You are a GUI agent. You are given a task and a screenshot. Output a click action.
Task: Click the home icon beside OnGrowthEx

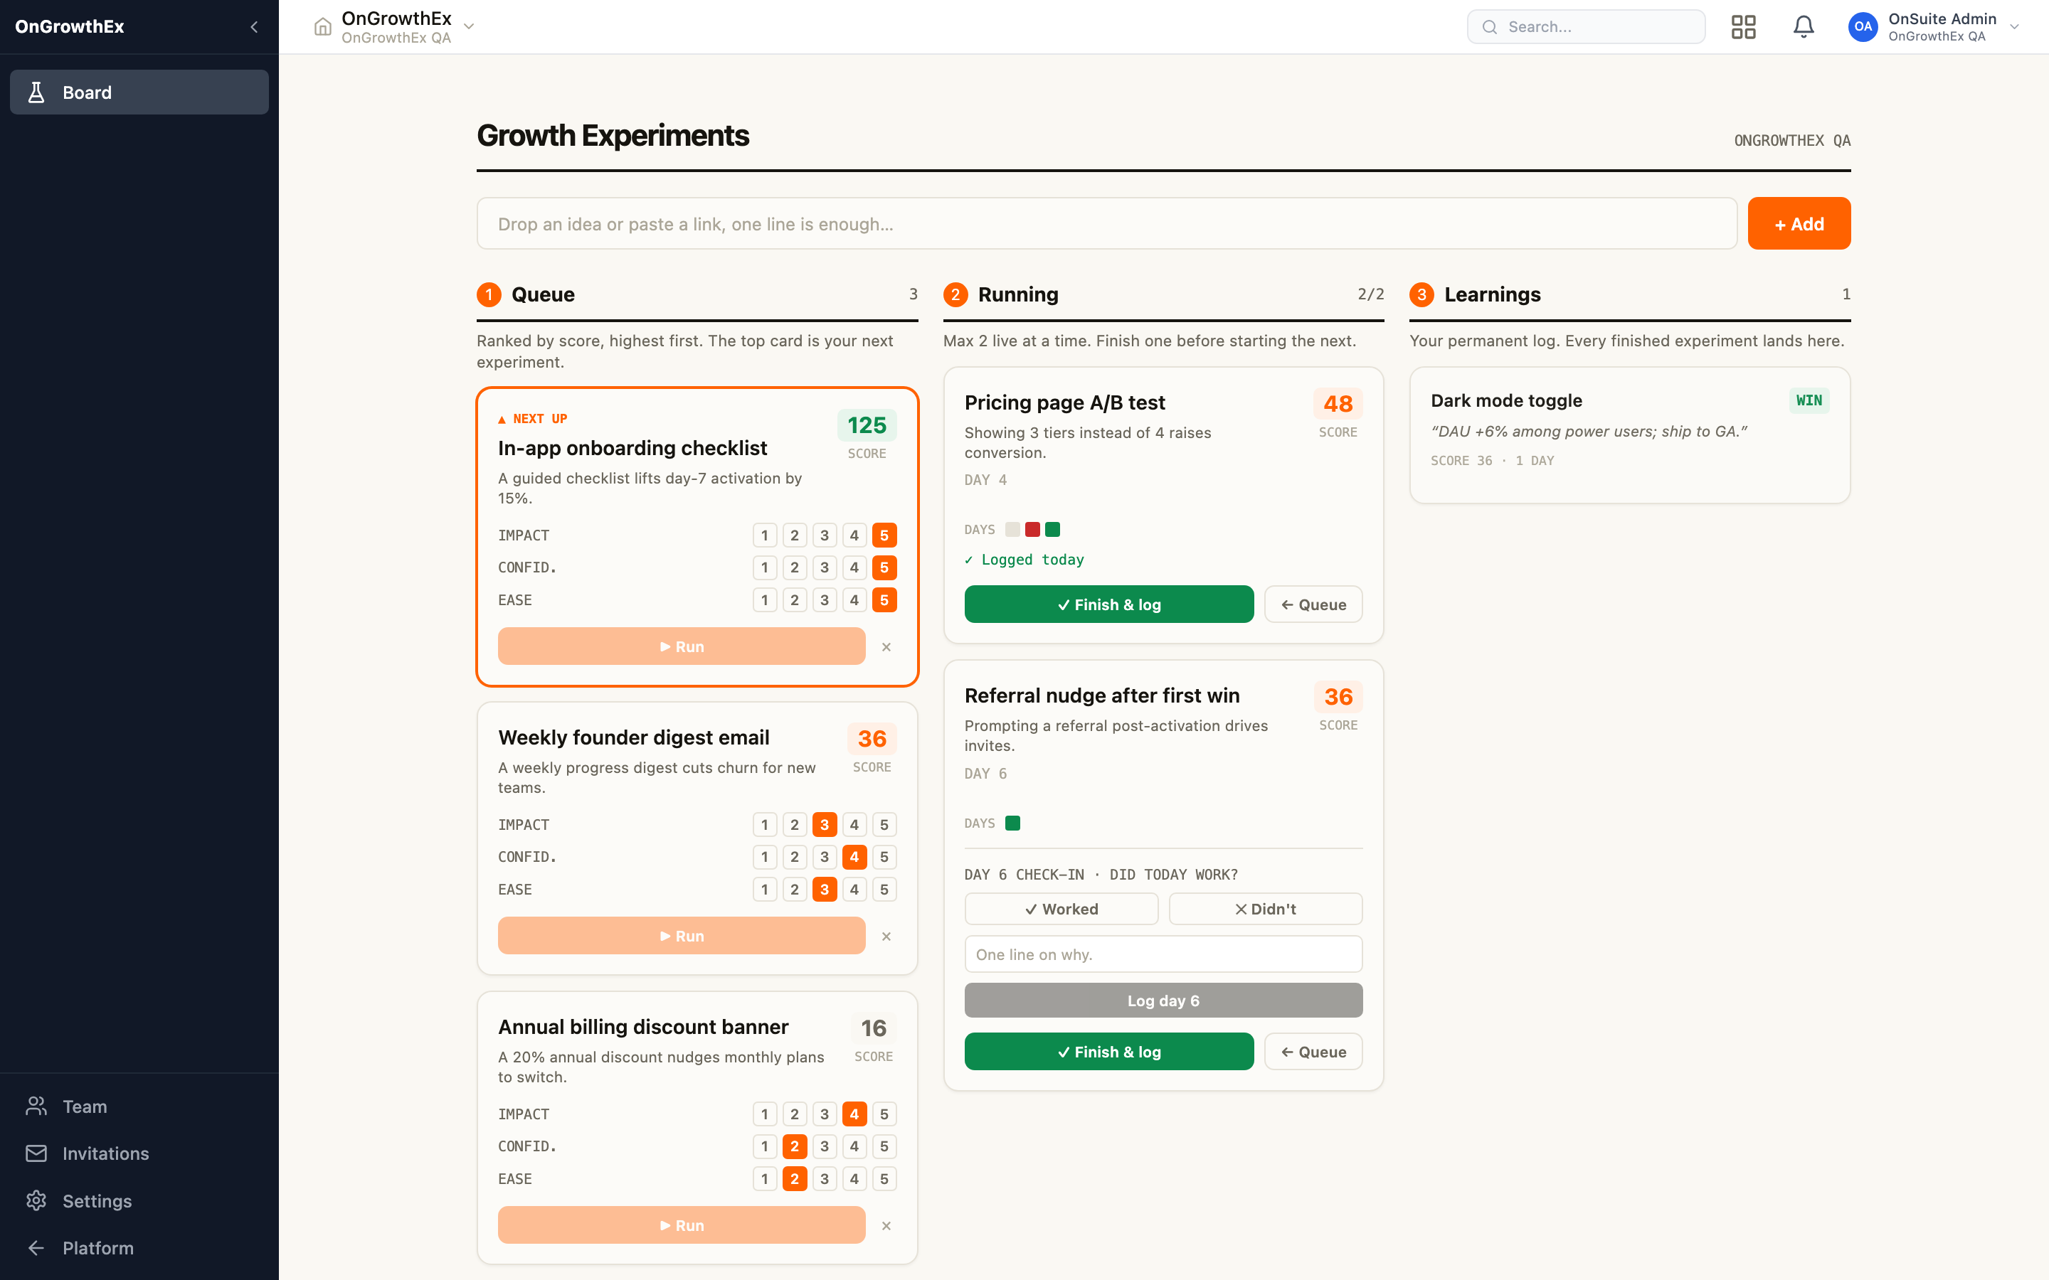[x=322, y=27]
